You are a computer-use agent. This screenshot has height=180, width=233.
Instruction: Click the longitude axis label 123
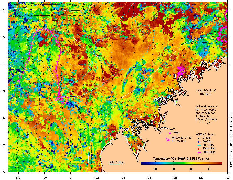click(x=123, y=178)
